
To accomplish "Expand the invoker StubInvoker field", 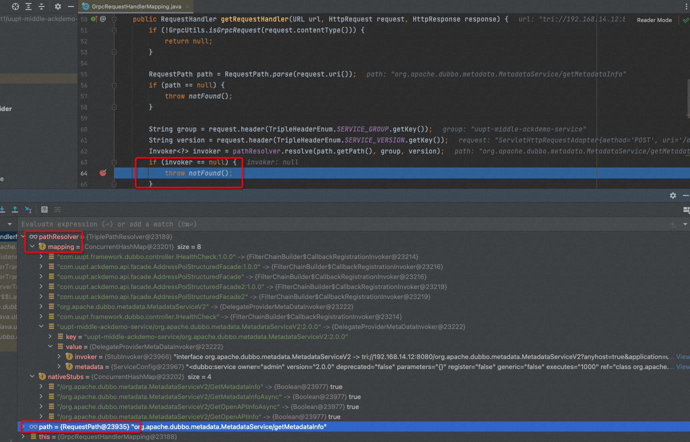I will (59, 356).
